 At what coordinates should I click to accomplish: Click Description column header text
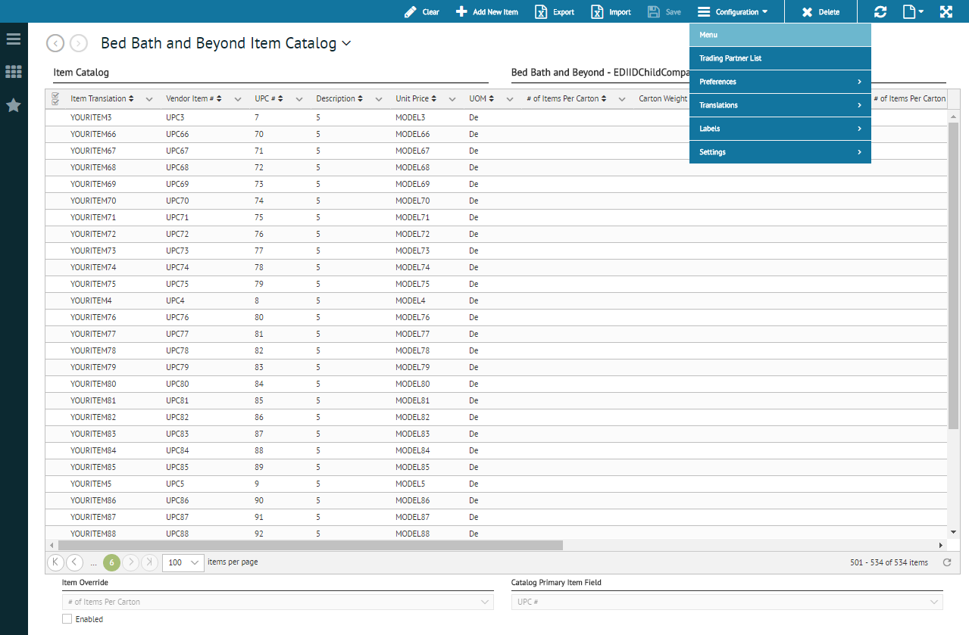(336, 98)
